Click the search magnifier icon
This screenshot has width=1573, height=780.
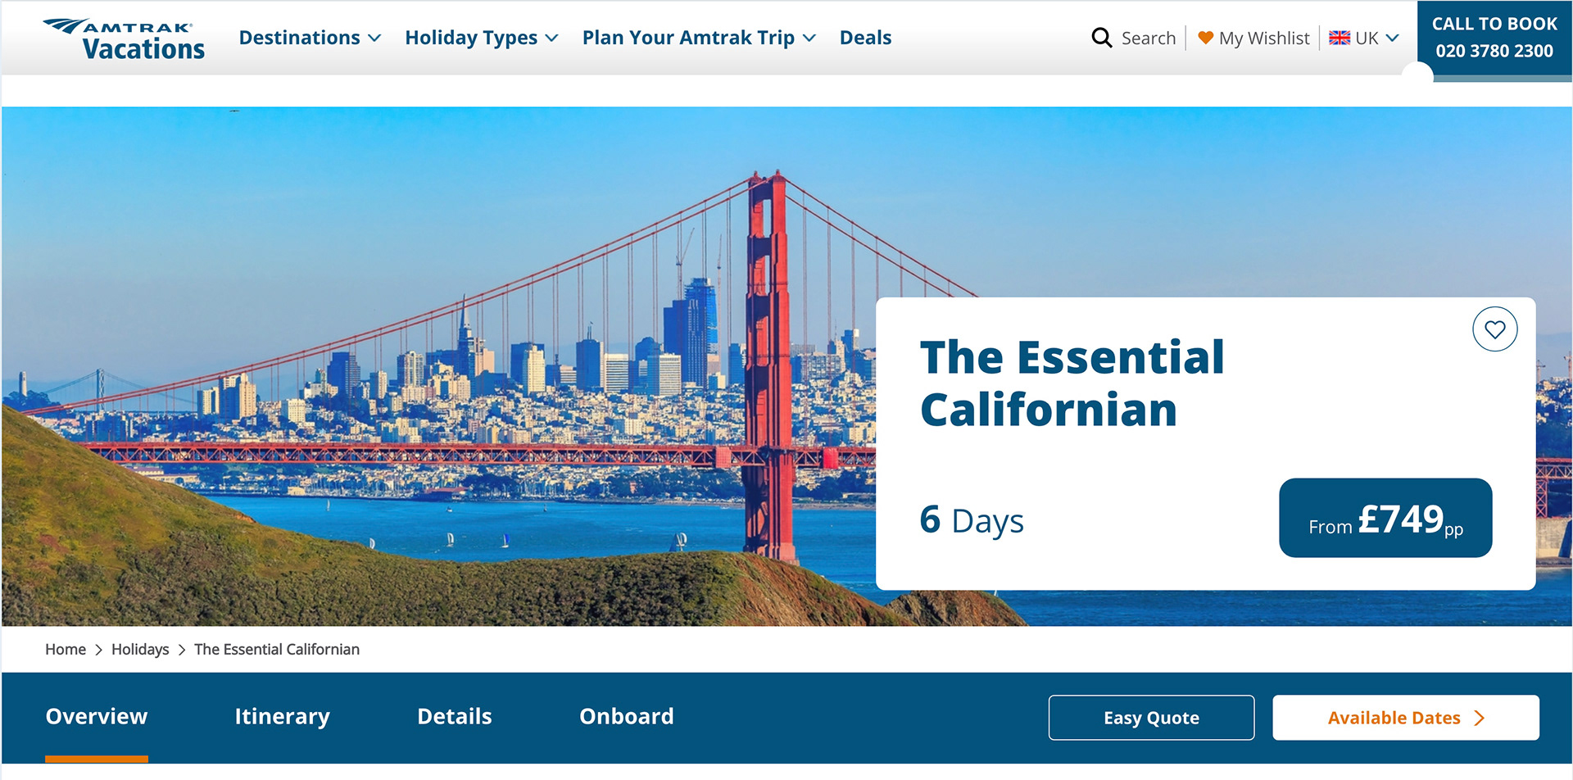(x=1102, y=38)
